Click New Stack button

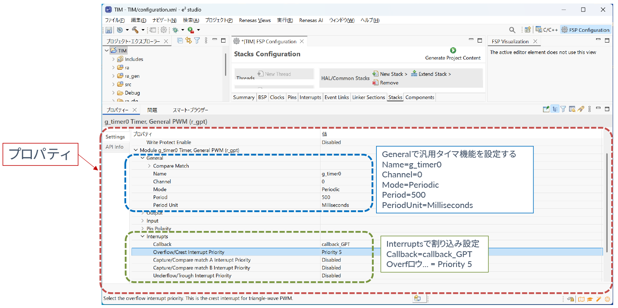click(390, 74)
